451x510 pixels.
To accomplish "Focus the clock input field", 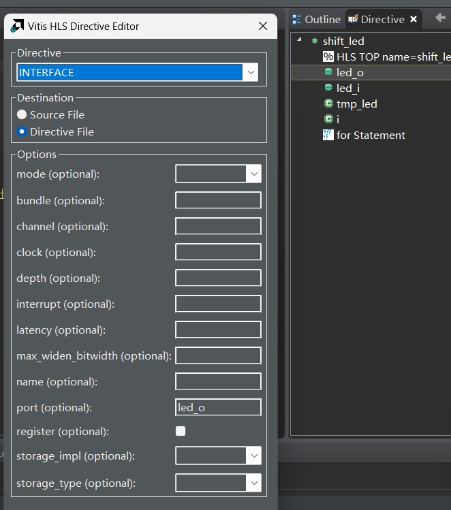I will (218, 252).
